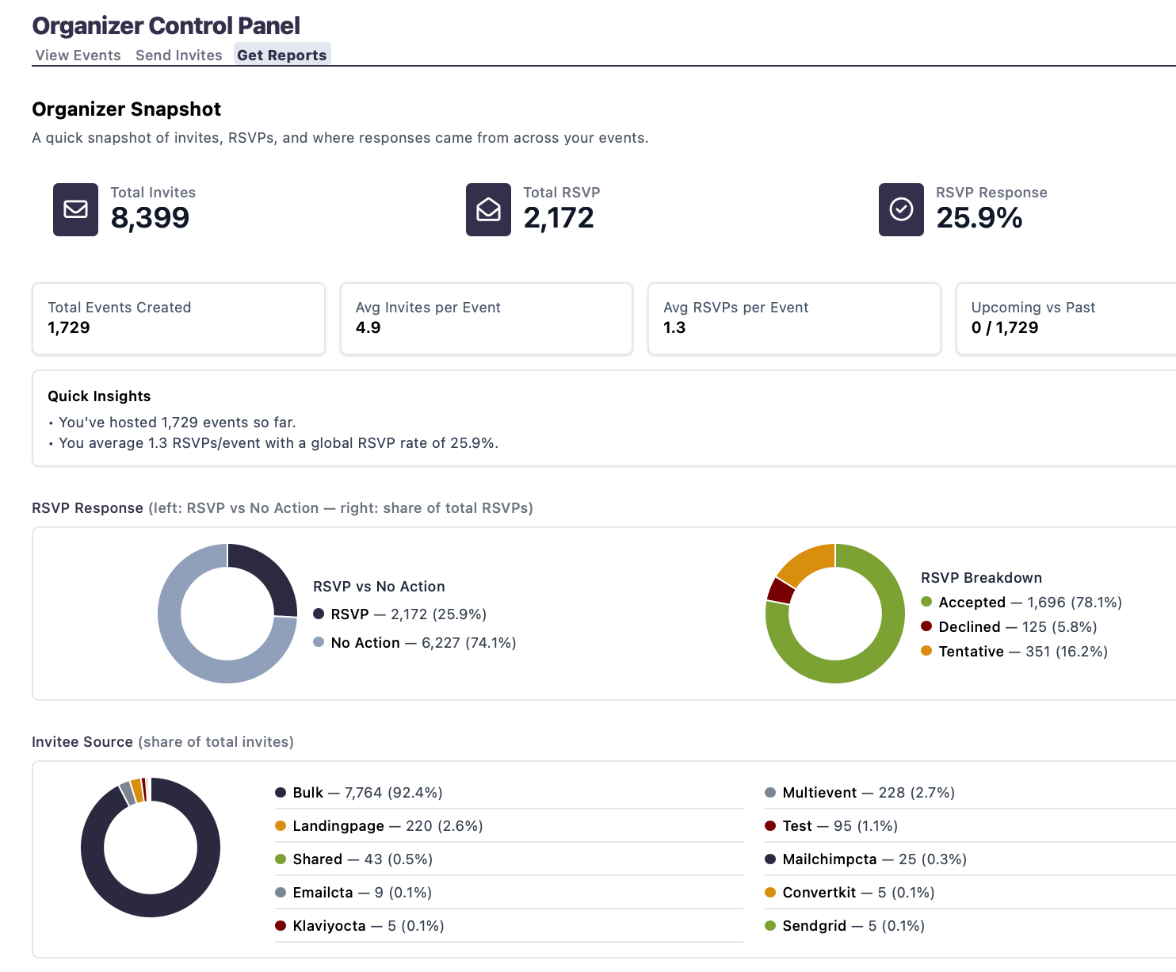The width and height of the screenshot is (1176, 972).
Task: Click the Invitee Source donut chart
Action: point(151,848)
